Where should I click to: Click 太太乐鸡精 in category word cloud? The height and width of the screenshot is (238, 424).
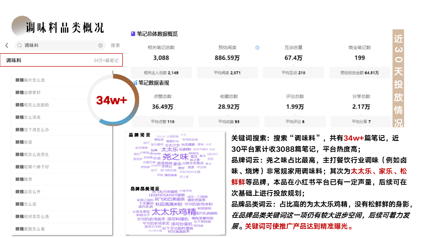pyautogui.click(x=174, y=212)
